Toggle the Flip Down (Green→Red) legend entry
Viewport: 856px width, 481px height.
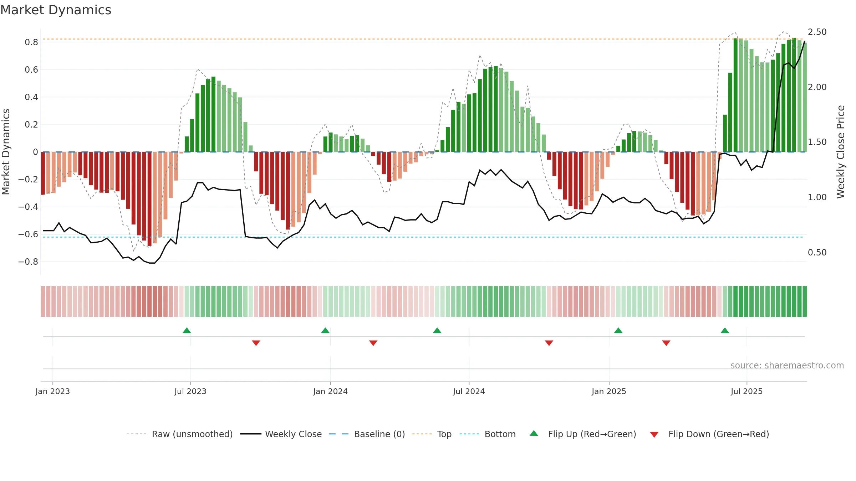tap(709, 434)
